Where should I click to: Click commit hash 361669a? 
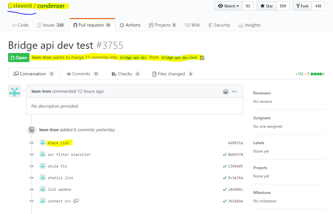pos(235,201)
